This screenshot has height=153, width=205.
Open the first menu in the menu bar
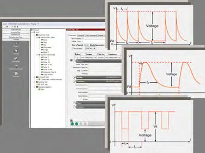click(x=5, y=24)
